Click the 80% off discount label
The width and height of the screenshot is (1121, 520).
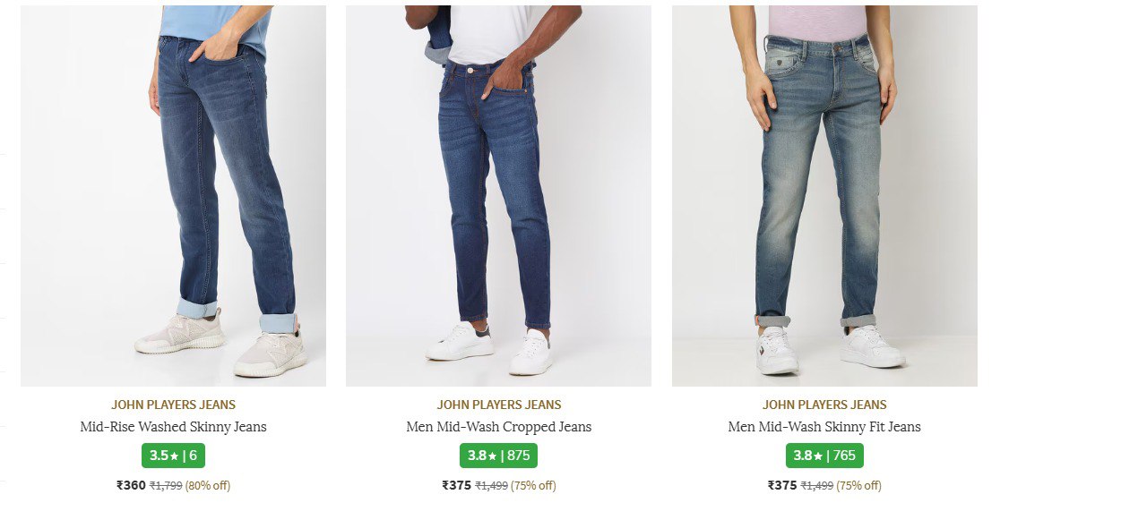coord(208,486)
